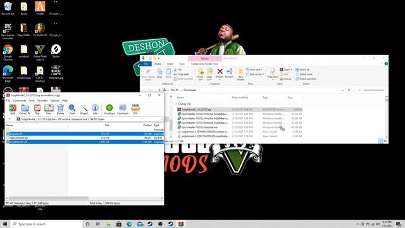This screenshot has width=405, height=228.
Task: Open WinRAR archive path dropdown arrow
Action: point(162,119)
